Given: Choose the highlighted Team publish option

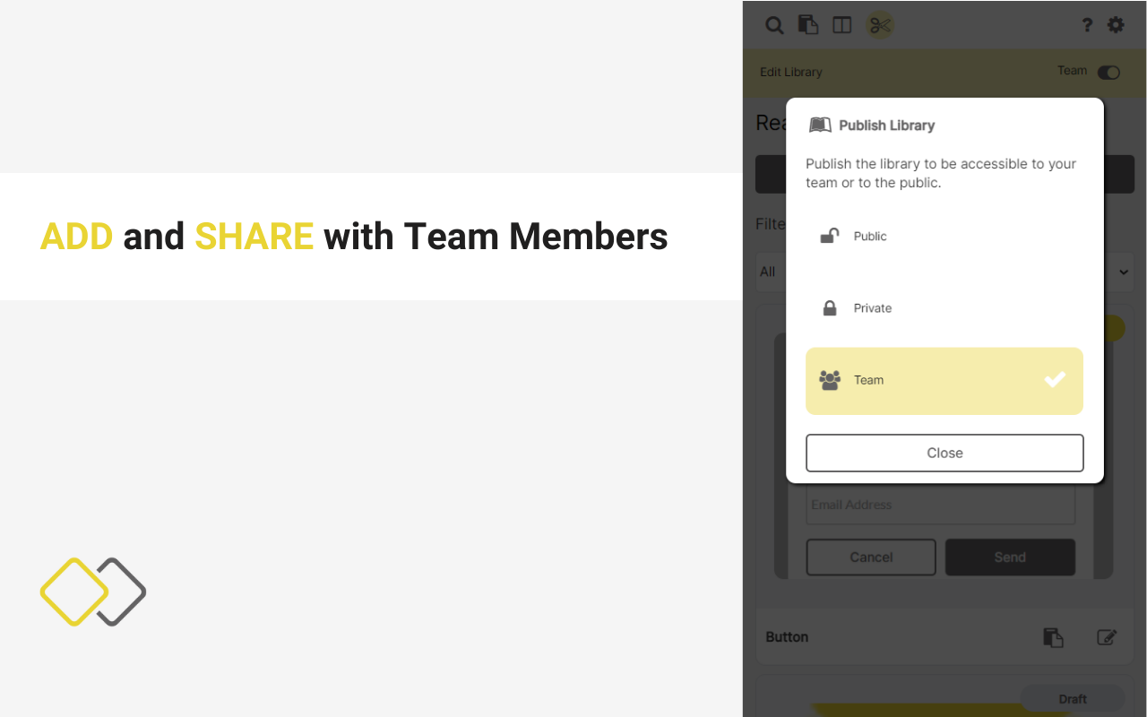Looking at the screenshot, I should click(944, 381).
